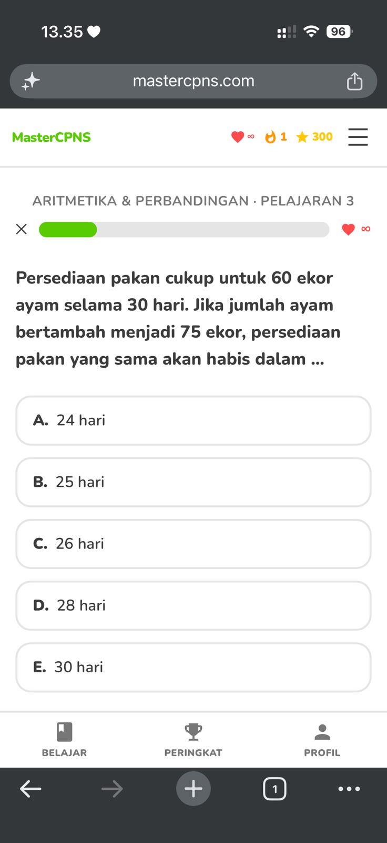Tap the header heart lives icon
Screen dimensions: 387x843
point(238,137)
